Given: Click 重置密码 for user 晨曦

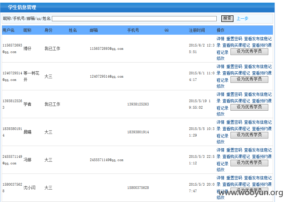Looking at the screenshot, I should pyautogui.click(x=234, y=122).
